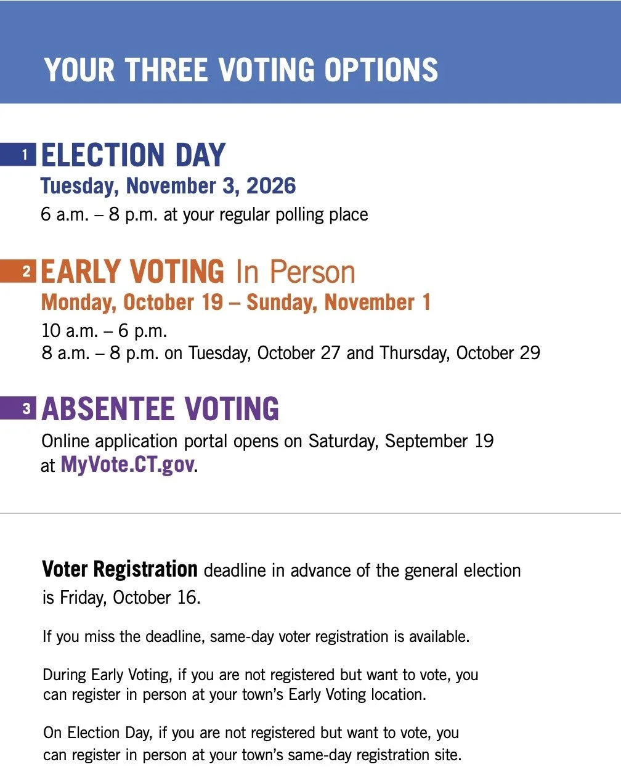Click the purple number 3 badge
Viewport: 621px width, 783px height.
click(18, 408)
